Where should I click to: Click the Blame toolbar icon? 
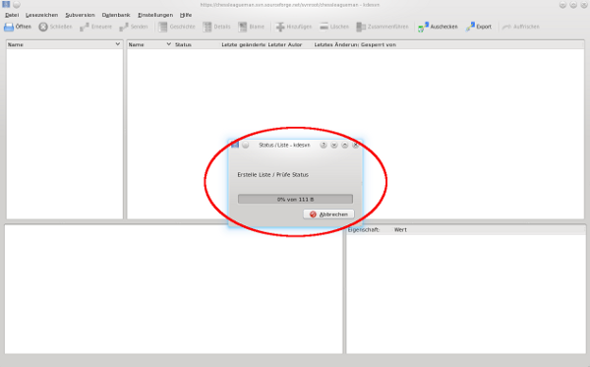(243, 27)
